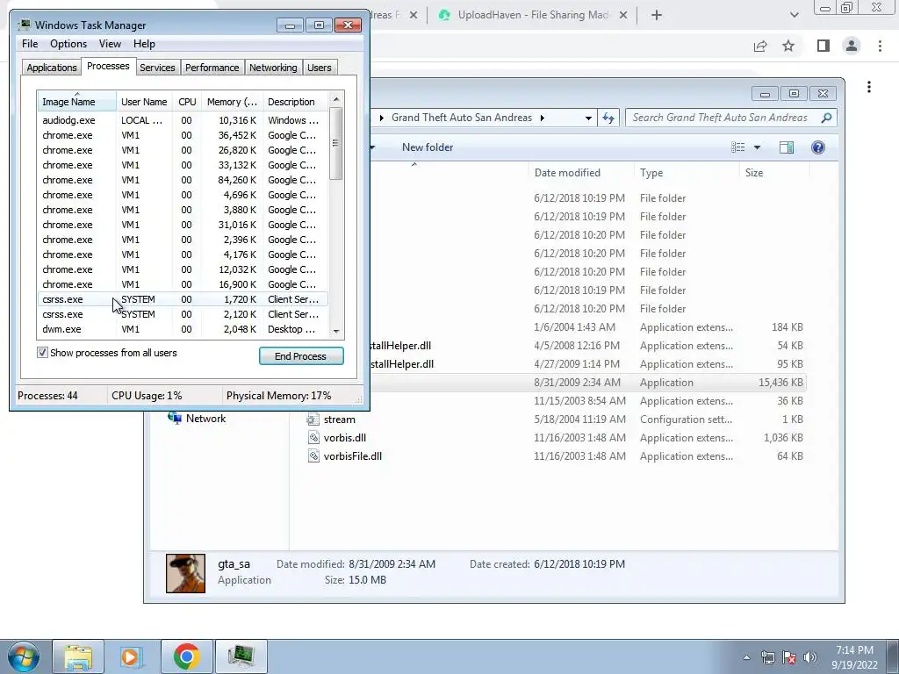Select the 15,436 KB Application row
The height and width of the screenshot is (674, 899).
[550, 383]
